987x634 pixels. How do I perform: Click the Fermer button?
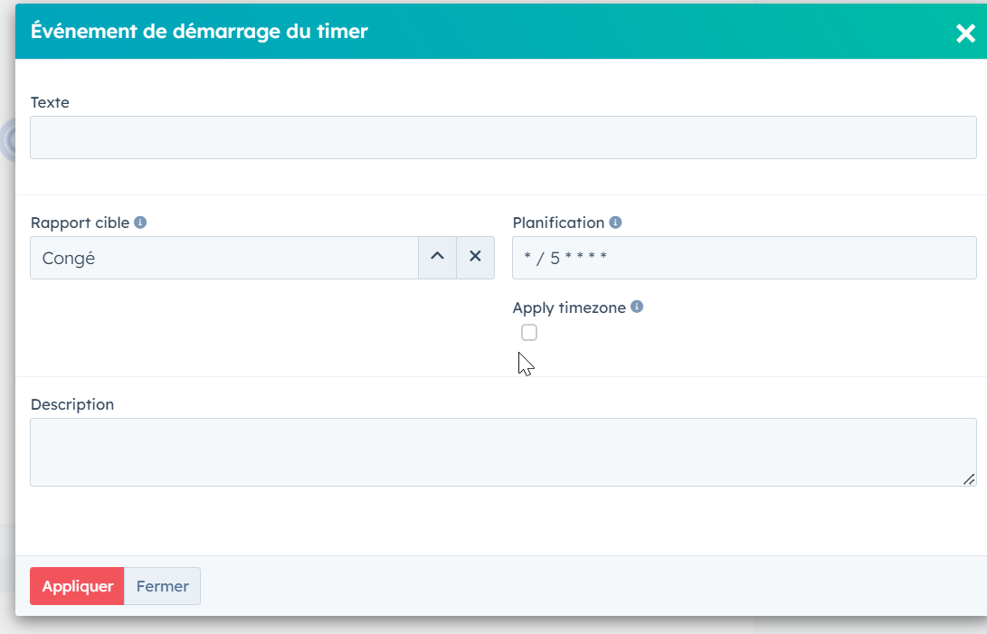(162, 586)
